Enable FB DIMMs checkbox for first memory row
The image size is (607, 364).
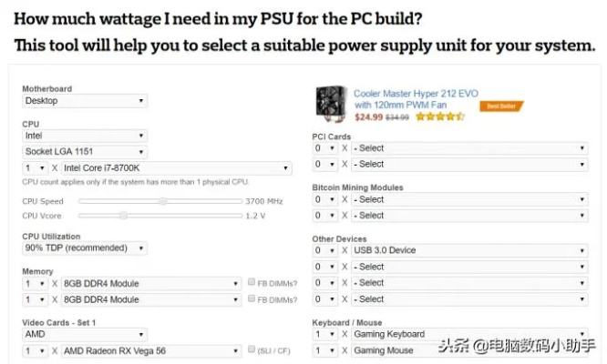[x=252, y=283]
